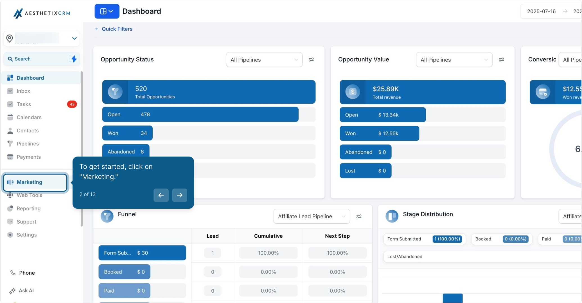Click the Support chat bubble icon
Screen dimensions: 582x303
coord(10,222)
